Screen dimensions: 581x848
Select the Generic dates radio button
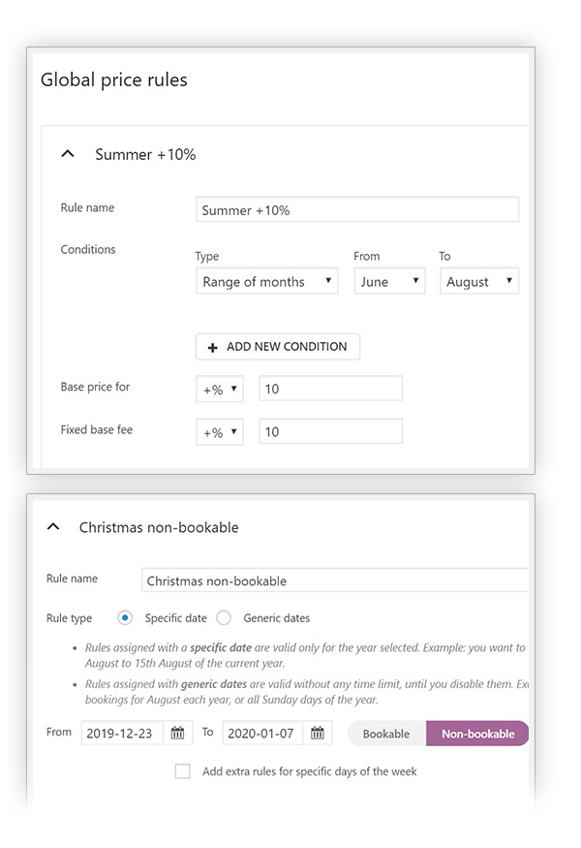click(224, 617)
